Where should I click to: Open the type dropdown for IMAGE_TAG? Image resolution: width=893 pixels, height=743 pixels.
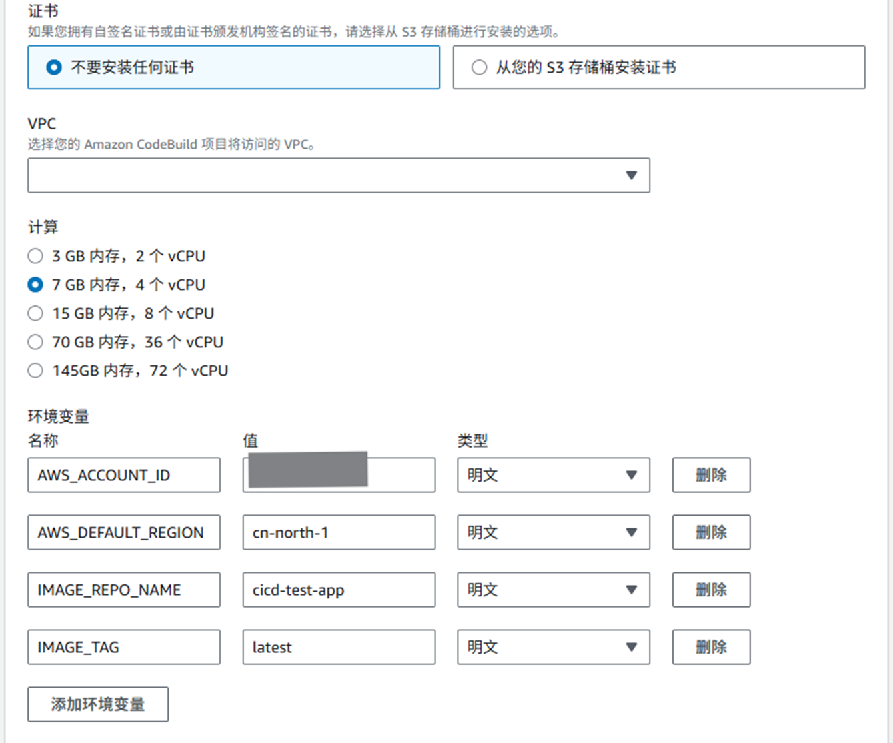click(x=554, y=647)
